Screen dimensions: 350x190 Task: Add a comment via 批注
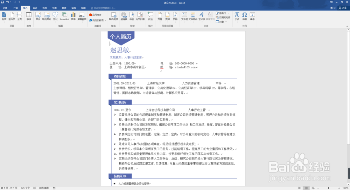point(150,16)
